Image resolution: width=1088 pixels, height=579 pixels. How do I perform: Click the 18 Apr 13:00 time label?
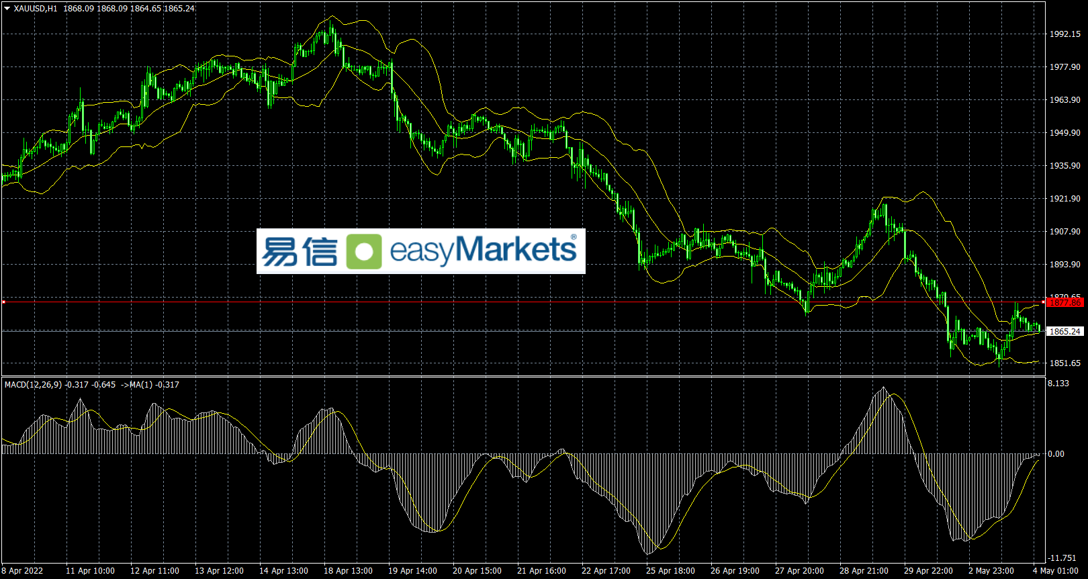pyautogui.click(x=348, y=571)
